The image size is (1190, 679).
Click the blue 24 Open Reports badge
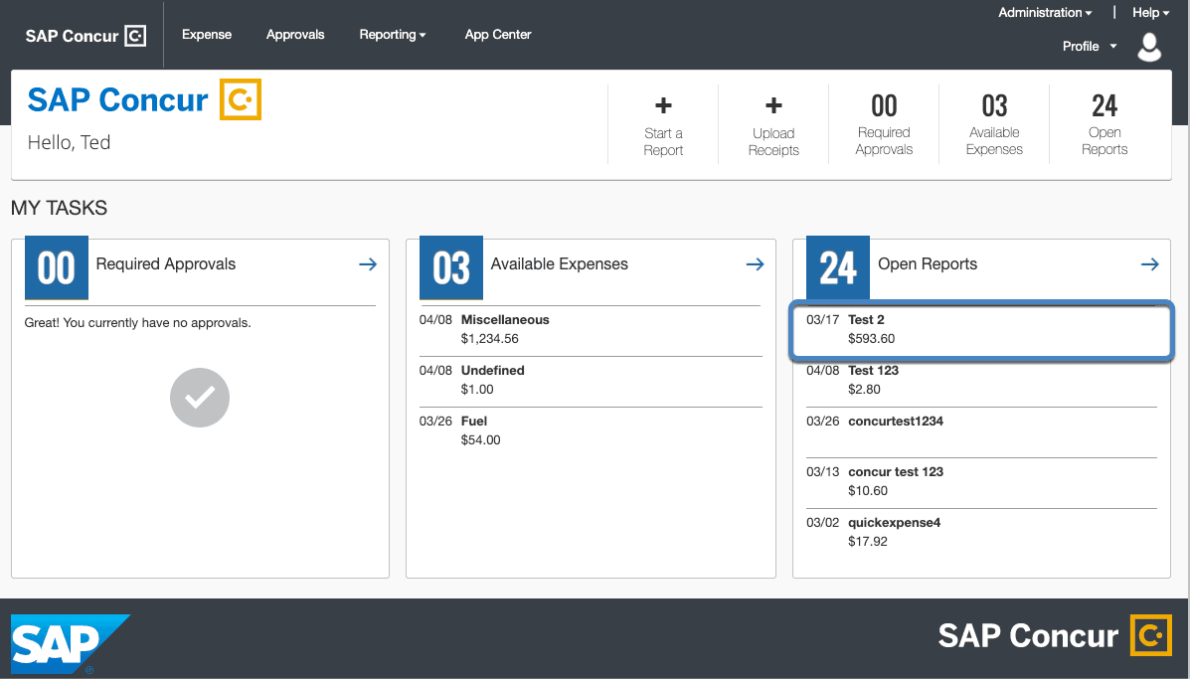pyautogui.click(x=838, y=267)
